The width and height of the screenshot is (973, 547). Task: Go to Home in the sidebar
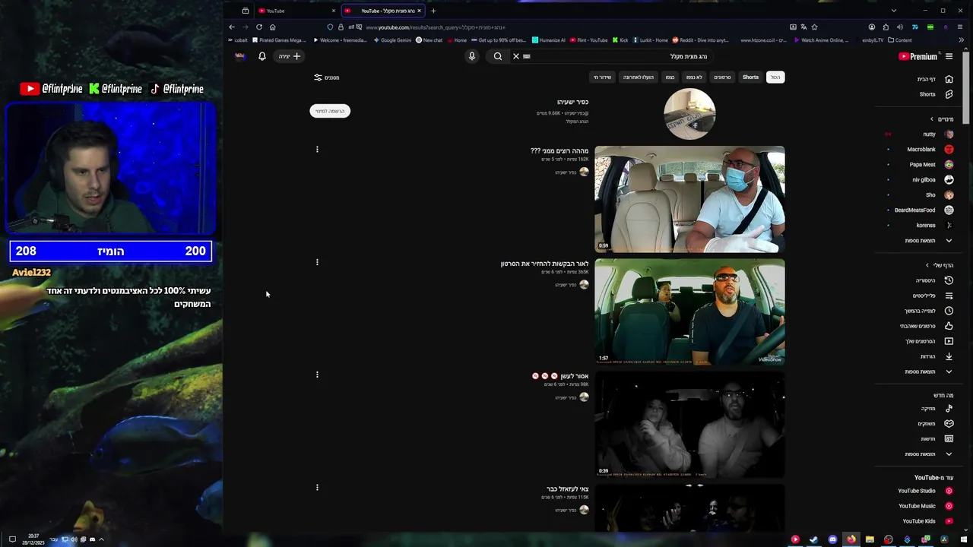click(x=933, y=79)
